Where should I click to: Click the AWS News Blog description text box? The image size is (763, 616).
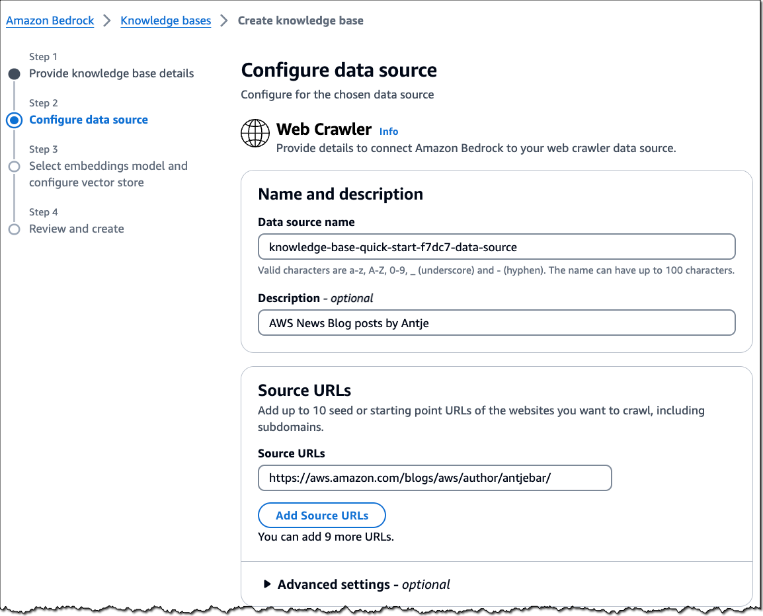point(497,323)
